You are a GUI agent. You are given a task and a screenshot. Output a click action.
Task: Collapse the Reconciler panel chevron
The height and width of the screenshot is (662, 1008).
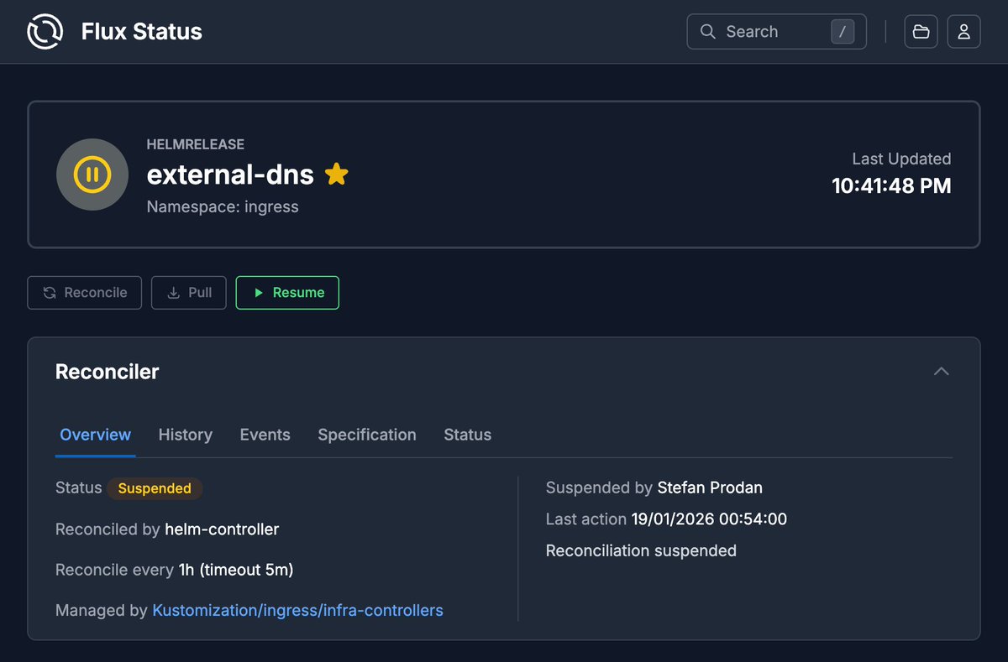[x=942, y=372]
